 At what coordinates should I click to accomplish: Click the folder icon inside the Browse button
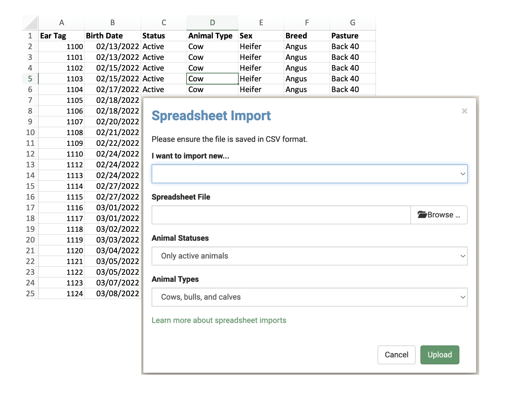click(x=423, y=214)
